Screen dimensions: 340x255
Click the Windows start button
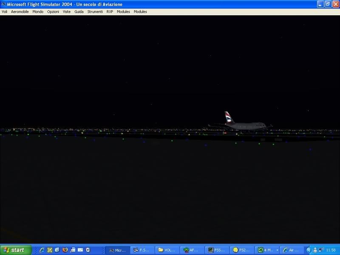click(x=16, y=250)
